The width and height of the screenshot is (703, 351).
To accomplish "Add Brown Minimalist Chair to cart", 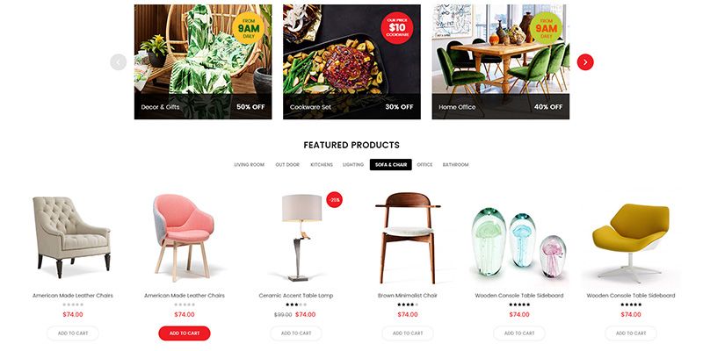I will (408, 333).
